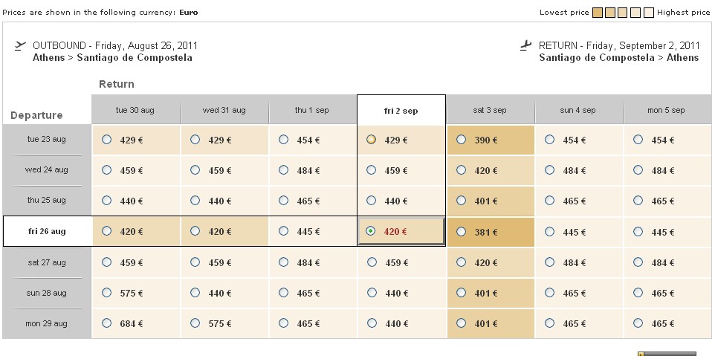Click the mon 29 aug departure row header
This screenshot has height=356, width=715.
pyautogui.click(x=47, y=323)
